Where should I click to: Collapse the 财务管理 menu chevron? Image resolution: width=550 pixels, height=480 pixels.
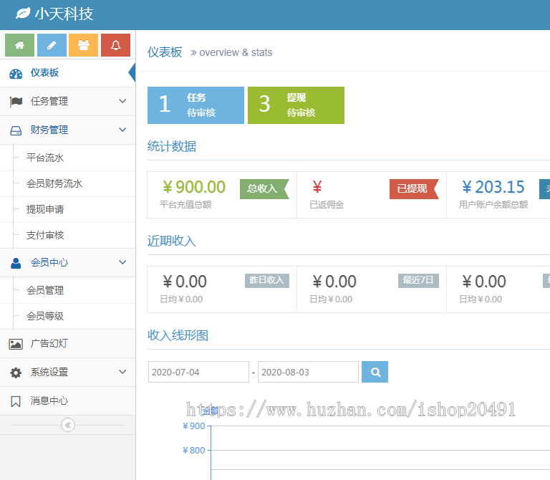(x=122, y=130)
